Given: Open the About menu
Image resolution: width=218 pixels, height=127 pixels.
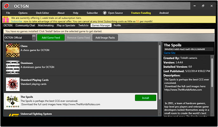Looking at the screenshot, I should (x=61, y=13).
